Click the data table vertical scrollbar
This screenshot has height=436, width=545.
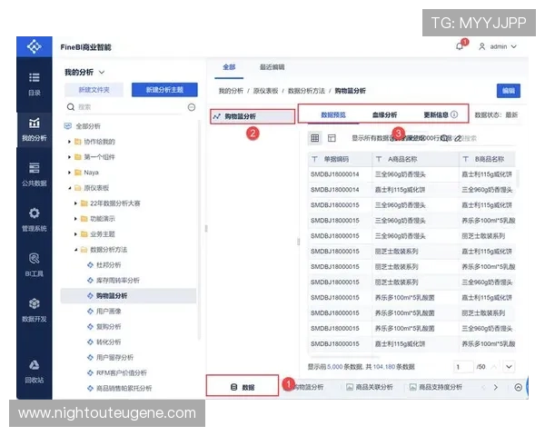(x=518, y=178)
